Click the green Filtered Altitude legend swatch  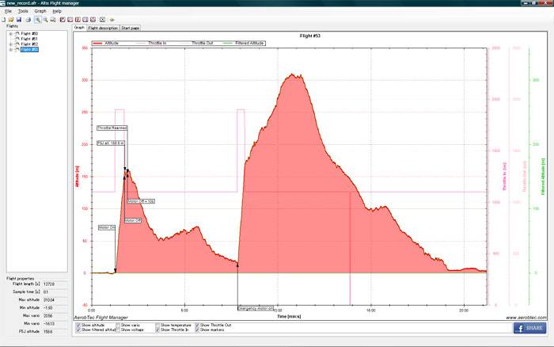coord(228,43)
